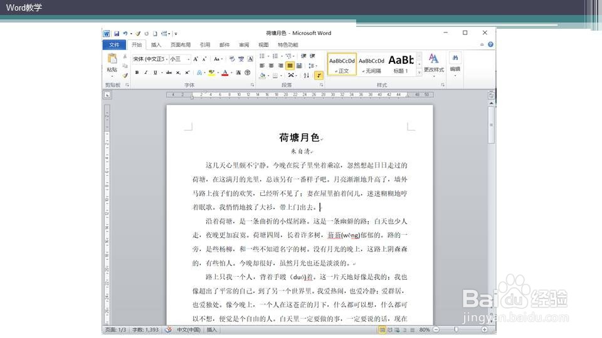This screenshot has width=602, height=338.
Task: Click the Sort A-Z icon
Action: click(x=307, y=76)
